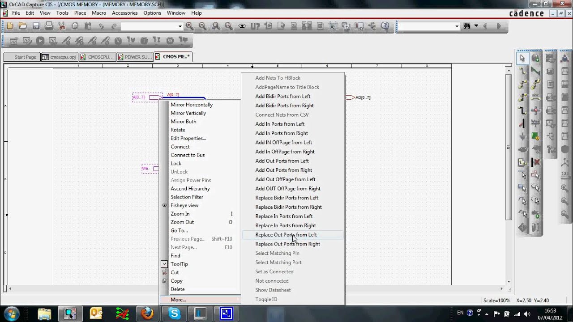Open the Windows Start button
The width and height of the screenshot is (573, 322).
click(11, 314)
